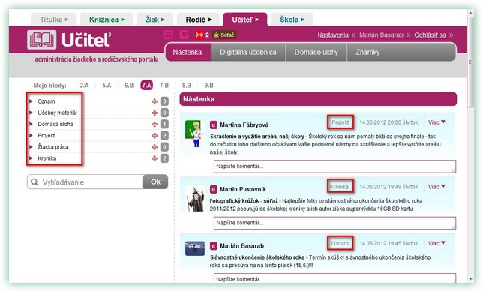Add new Kronika entry with plus icon
This screenshot has height=292, width=483.
(x=154, y=158)
